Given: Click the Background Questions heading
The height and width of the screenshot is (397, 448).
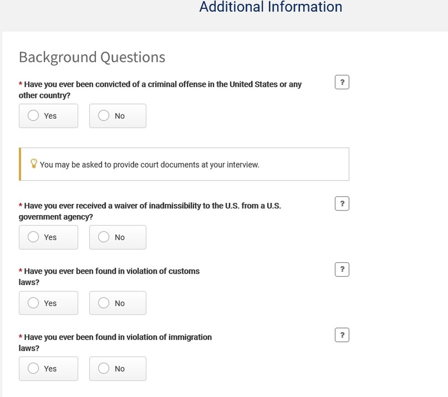Looking at the screenshot, I should [92, 57].
